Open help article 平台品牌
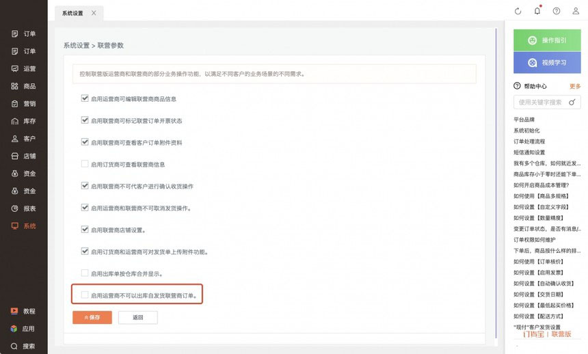This screenshot has width=588, height=354. tap(524, 120)
